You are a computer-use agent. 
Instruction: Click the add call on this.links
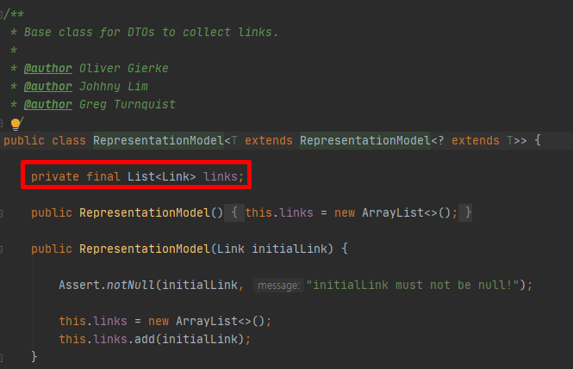[145, 339]
